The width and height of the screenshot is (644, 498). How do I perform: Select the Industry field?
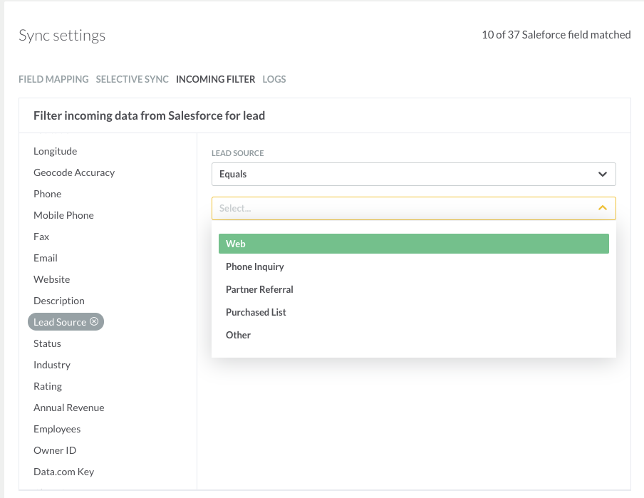click(52, 365)
